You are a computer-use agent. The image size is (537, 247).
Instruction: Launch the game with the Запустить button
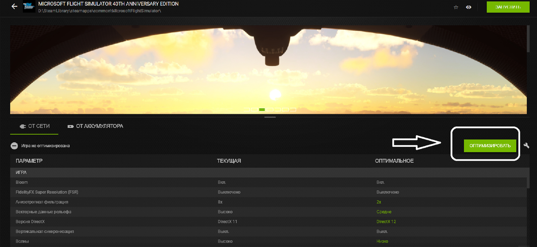[x=507, y=7]
